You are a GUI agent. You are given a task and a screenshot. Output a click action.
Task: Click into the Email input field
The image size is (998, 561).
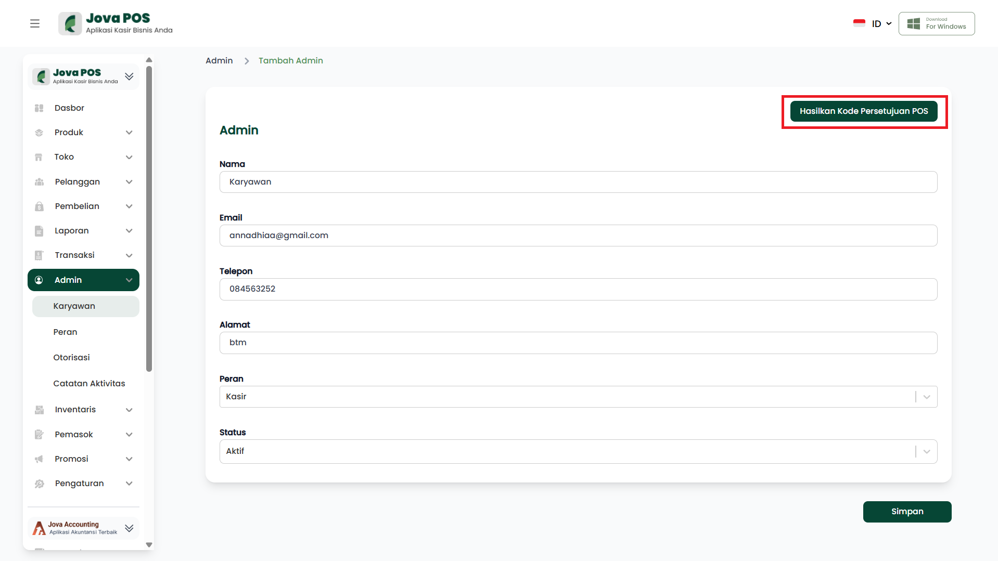pos(578,236)
